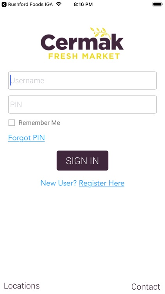The image size is (165, 294).
Task: Tap the back-to-app arrow icon in status bar
Action: (x=4, y=4)
